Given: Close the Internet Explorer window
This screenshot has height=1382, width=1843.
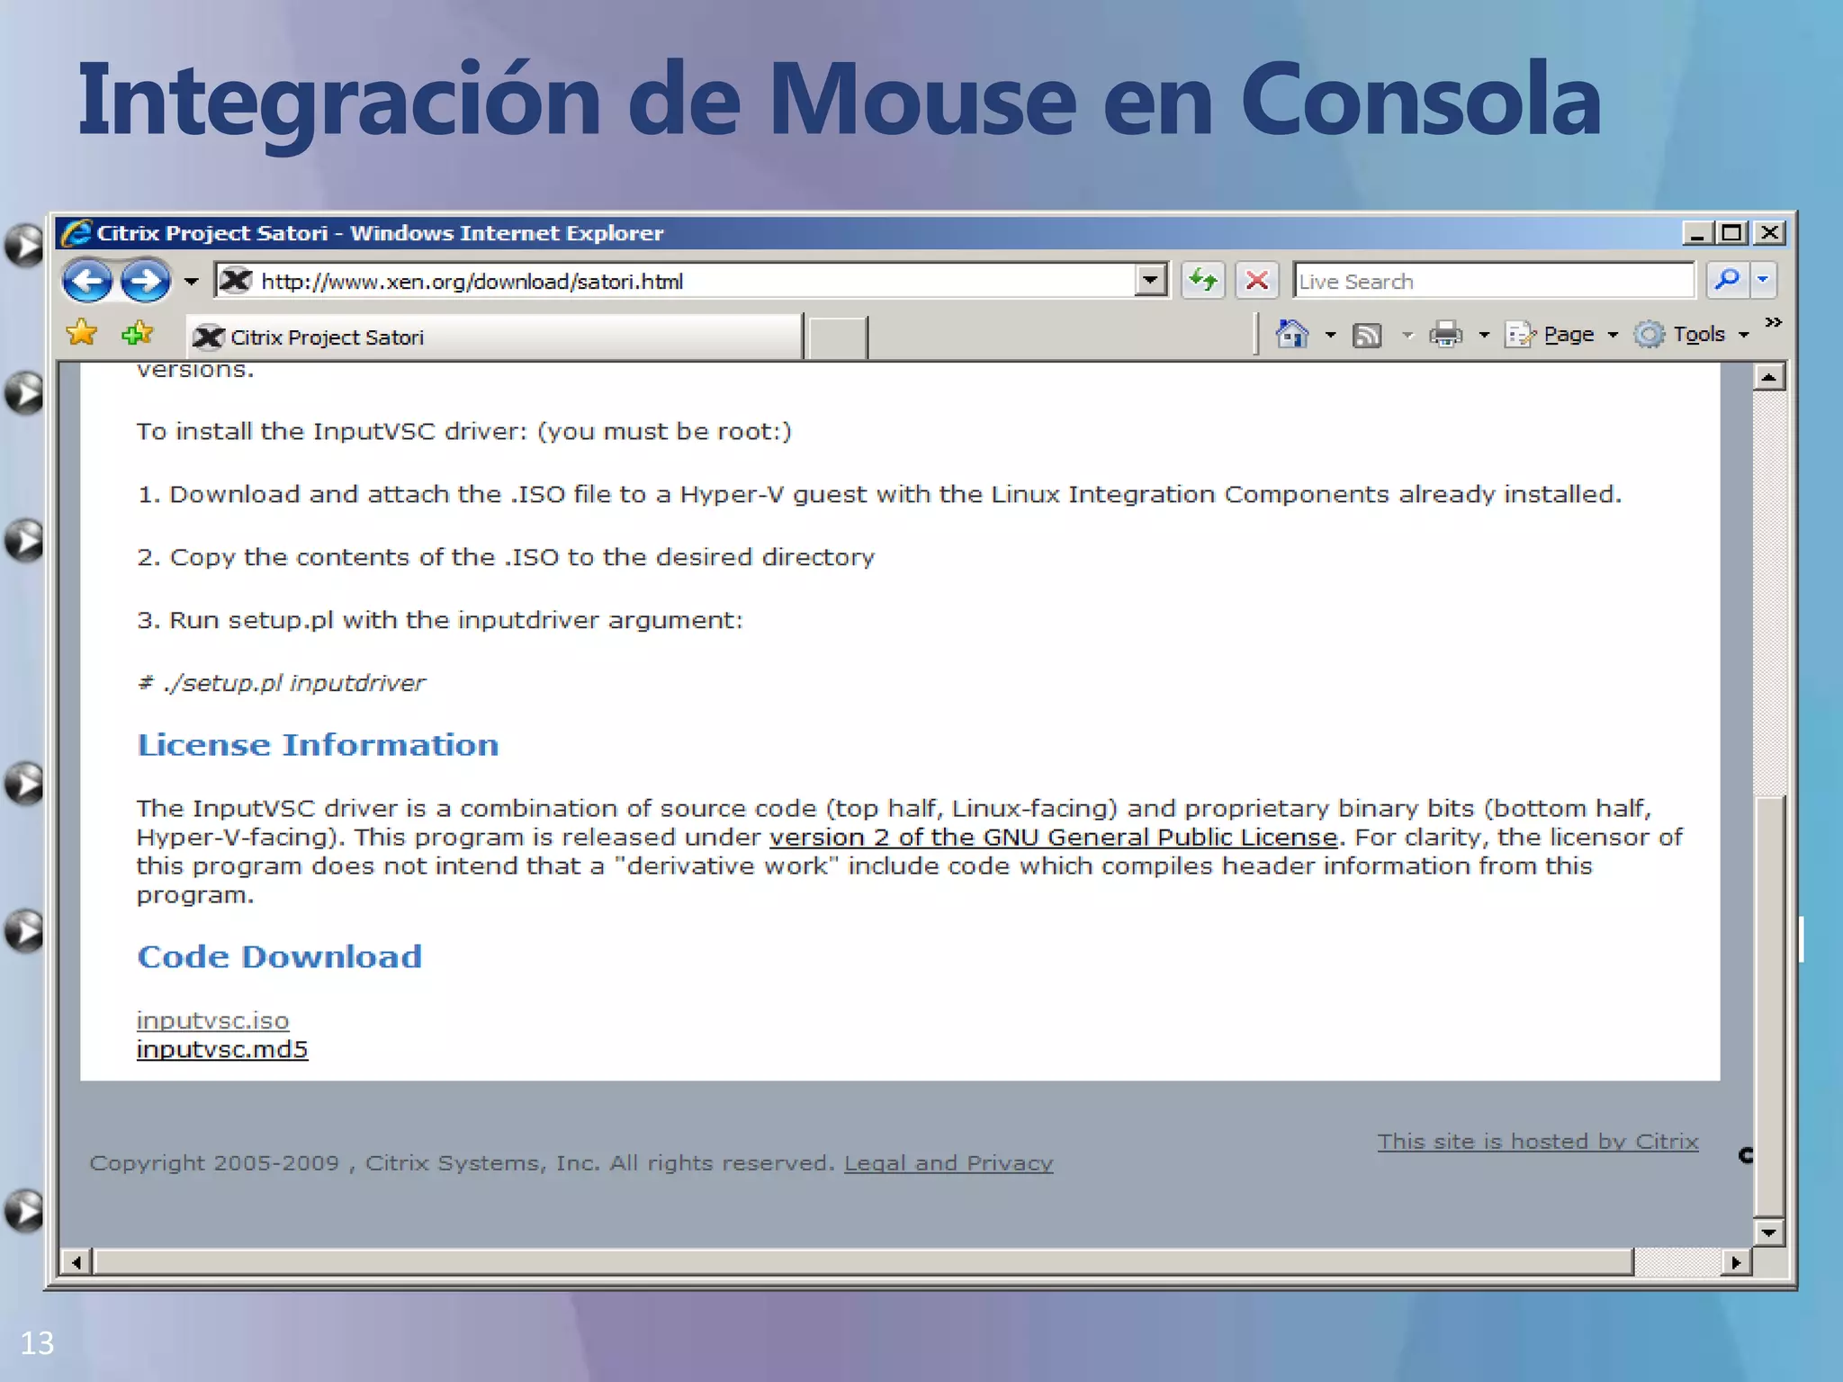Looking at the screenshot, I should click(x=1769, y=233).
